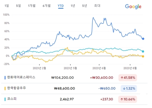The image size is (152, 108).
Task: Select the 최대 range tab
Action: coord(97,6)
